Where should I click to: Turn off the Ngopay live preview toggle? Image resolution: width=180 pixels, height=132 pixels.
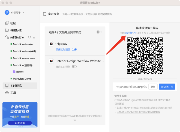pos(74,49)
